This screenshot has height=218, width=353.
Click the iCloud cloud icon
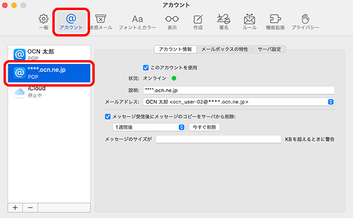tap(19, 92)
